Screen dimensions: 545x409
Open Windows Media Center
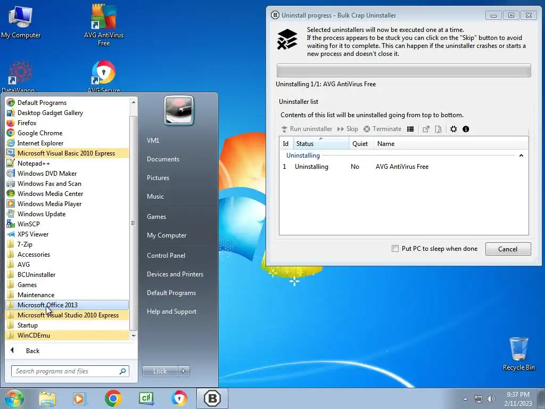tap(68, 193)
